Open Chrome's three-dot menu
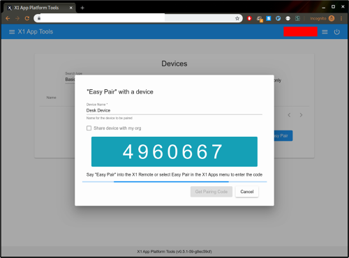The height and width of the screenshot is (258, 349). tap(341, 18)
